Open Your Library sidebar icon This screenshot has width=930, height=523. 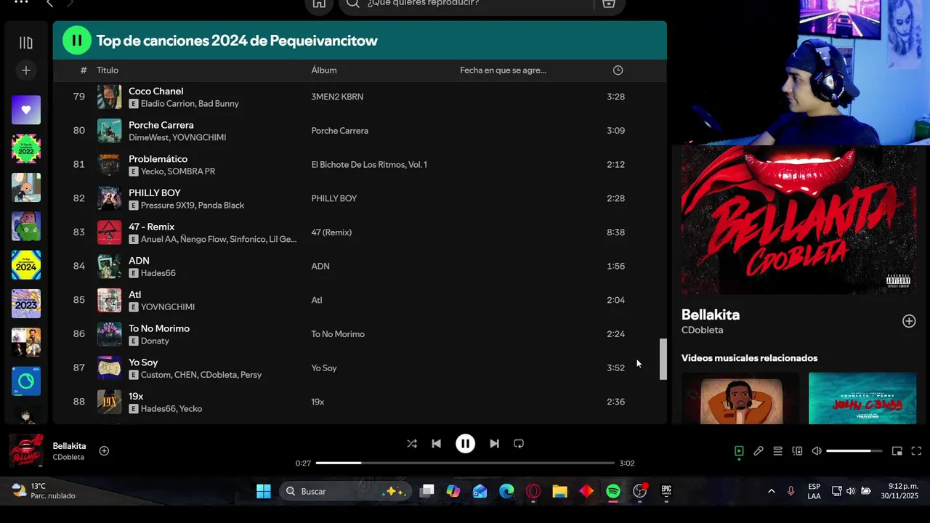pos(26,43)
